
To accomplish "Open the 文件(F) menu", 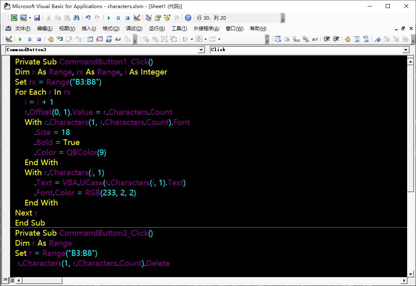I will [23, 28].
